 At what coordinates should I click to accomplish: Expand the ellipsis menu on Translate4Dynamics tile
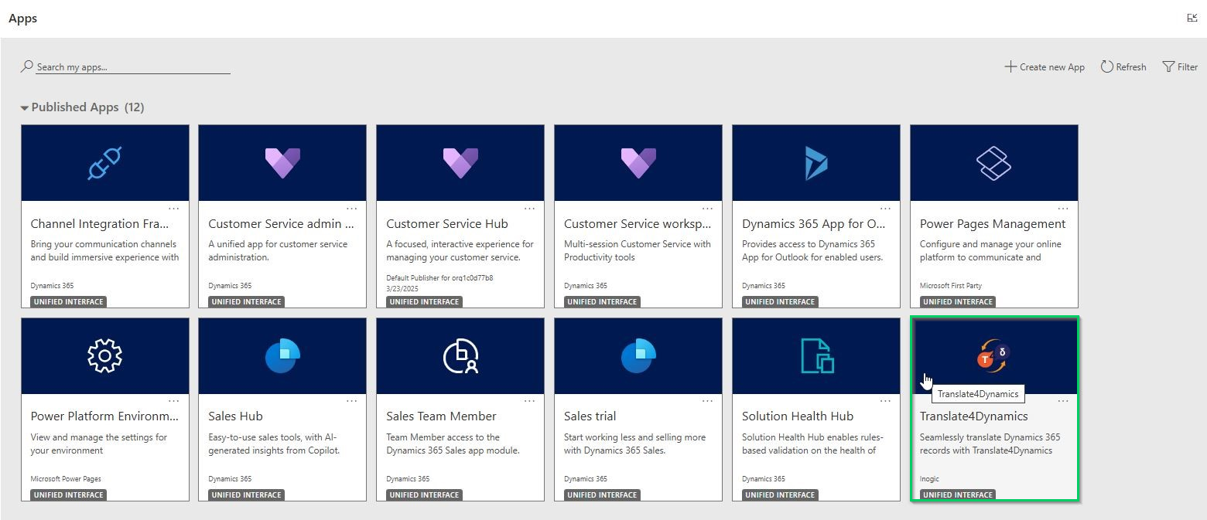click(1063, 401)
